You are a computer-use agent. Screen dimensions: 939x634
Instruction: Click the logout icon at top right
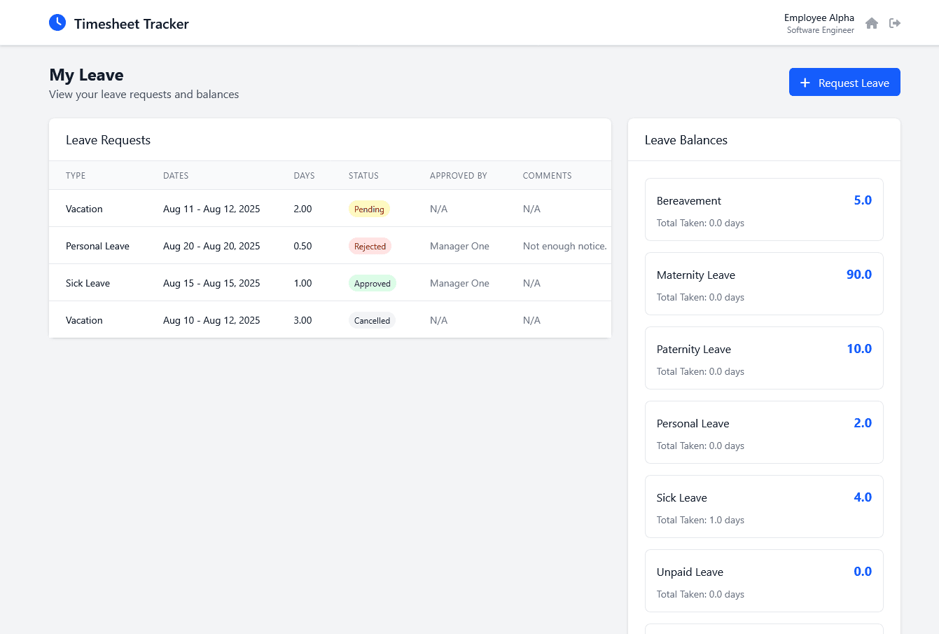tap(895, 23)
